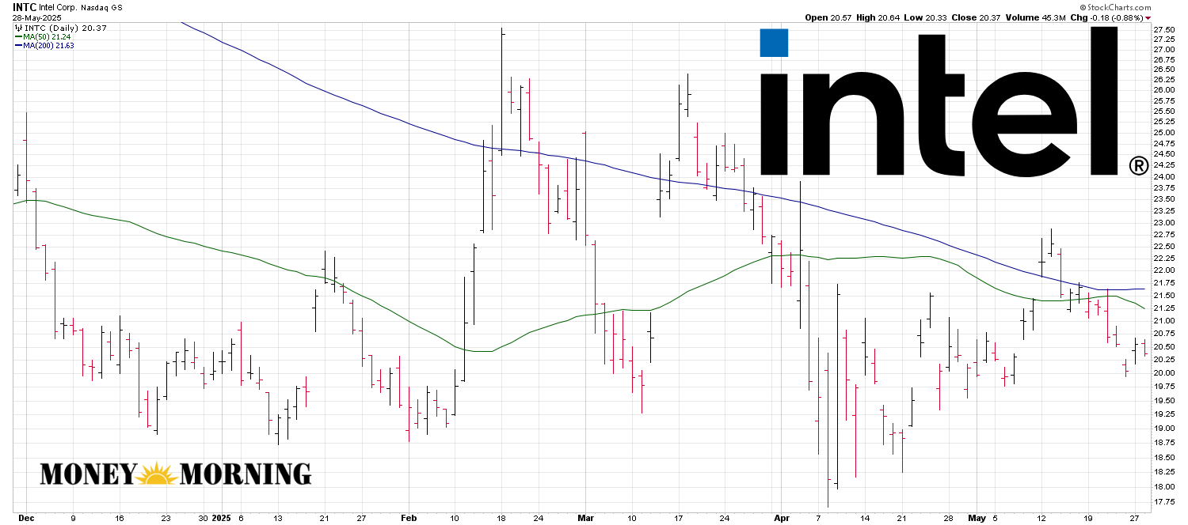Click the Close 20.37 value
The height and width of the screenshot is (525, 1188).
[978, 17]
